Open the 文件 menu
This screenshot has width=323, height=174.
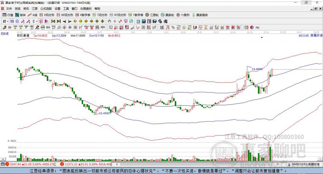(x=9, y=8)
